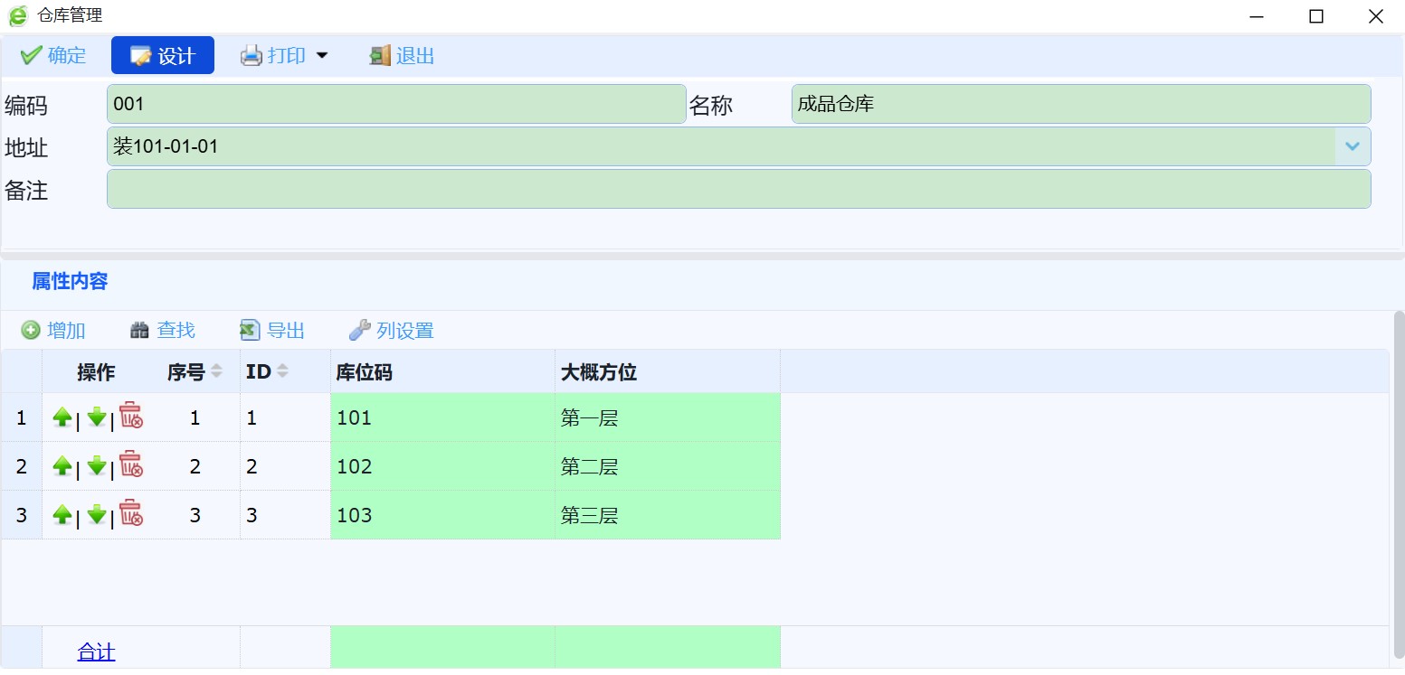Open 查找 search with the binoculars icon
Screen dimensions: 1405x675
[x=163, y=331]
